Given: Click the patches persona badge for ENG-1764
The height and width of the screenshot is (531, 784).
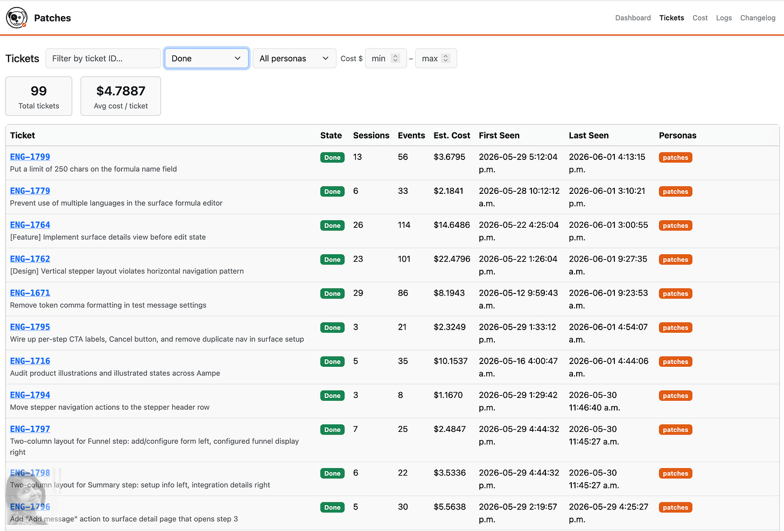Looking at the screenshot, I should (x=675, y=225).
